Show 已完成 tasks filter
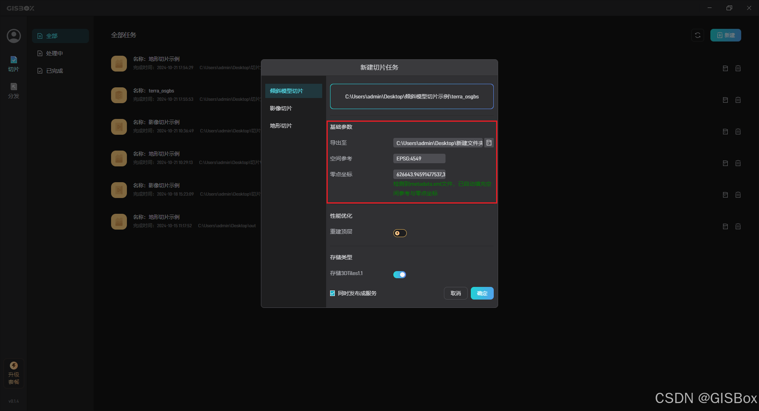This screenshot has height=411, width=759. point(60,71)
